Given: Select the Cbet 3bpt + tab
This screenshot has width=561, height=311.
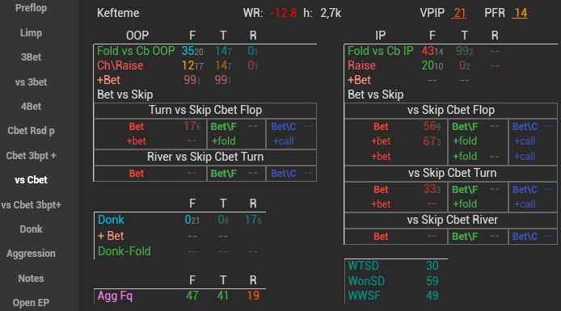Looking at the screenshot, I should point(32,155).
